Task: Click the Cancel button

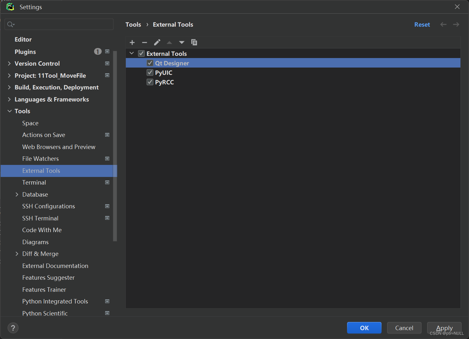Action: tap(404, 328)
